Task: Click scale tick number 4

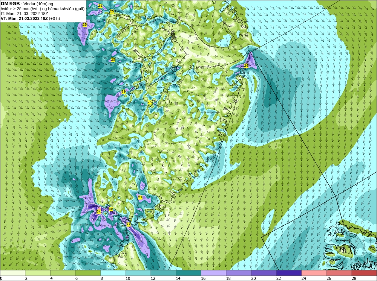Action: pos(51,278)
